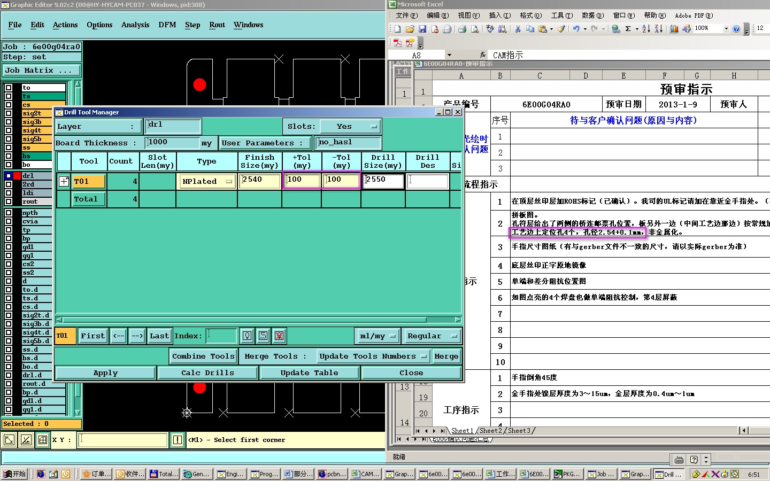The height and width of the screenshot is (481, 770).
Task: Click the Excel Help question mark icon
Action: [x=736, y=29]
